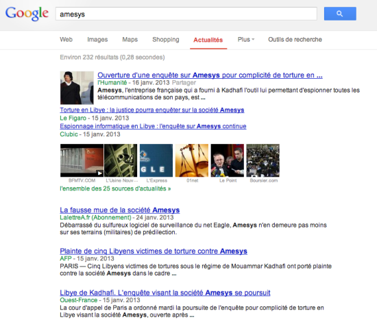Open the Le Point photo thumbnail
Viewport: 377px width, 320px height.
point(227,160)
